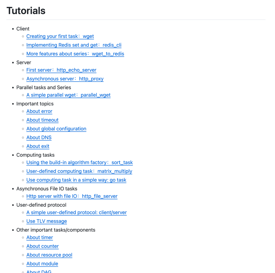275x273 pixels.
Task: Open the 'go task' simple way link
Action: pyautogui.click(x=76, y=180)
